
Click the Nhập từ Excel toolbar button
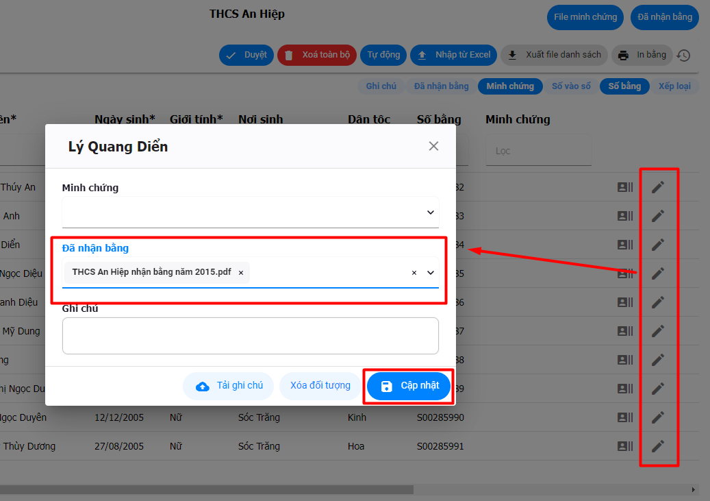pos(454,55)
